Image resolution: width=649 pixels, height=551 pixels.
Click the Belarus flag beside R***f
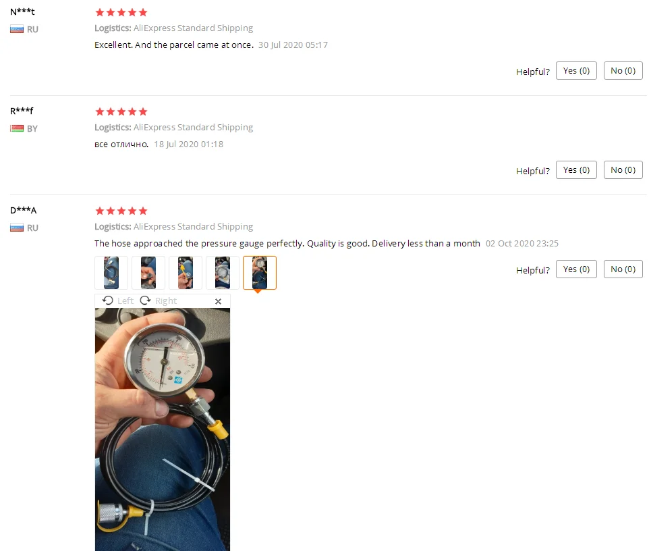tap(17, 128)
